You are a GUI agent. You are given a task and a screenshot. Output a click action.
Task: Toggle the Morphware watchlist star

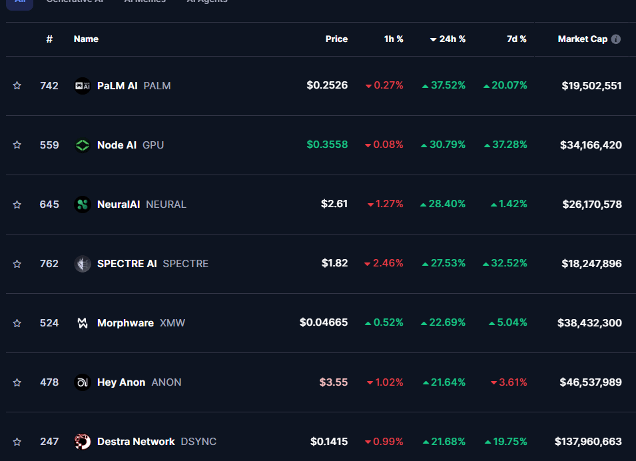(x=17, y=323)
